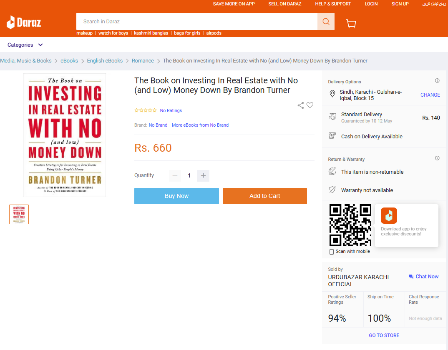The width and height of the screenshot is (448, 350).
Task: Click the Chat Now speech icon
Action: [x=411, y=277]
